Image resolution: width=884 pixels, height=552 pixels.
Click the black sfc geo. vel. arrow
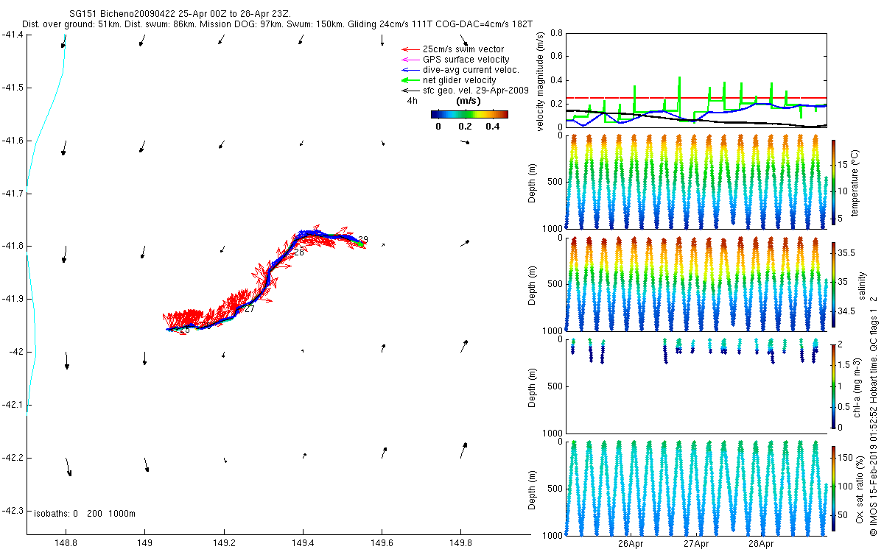point(410,90)
